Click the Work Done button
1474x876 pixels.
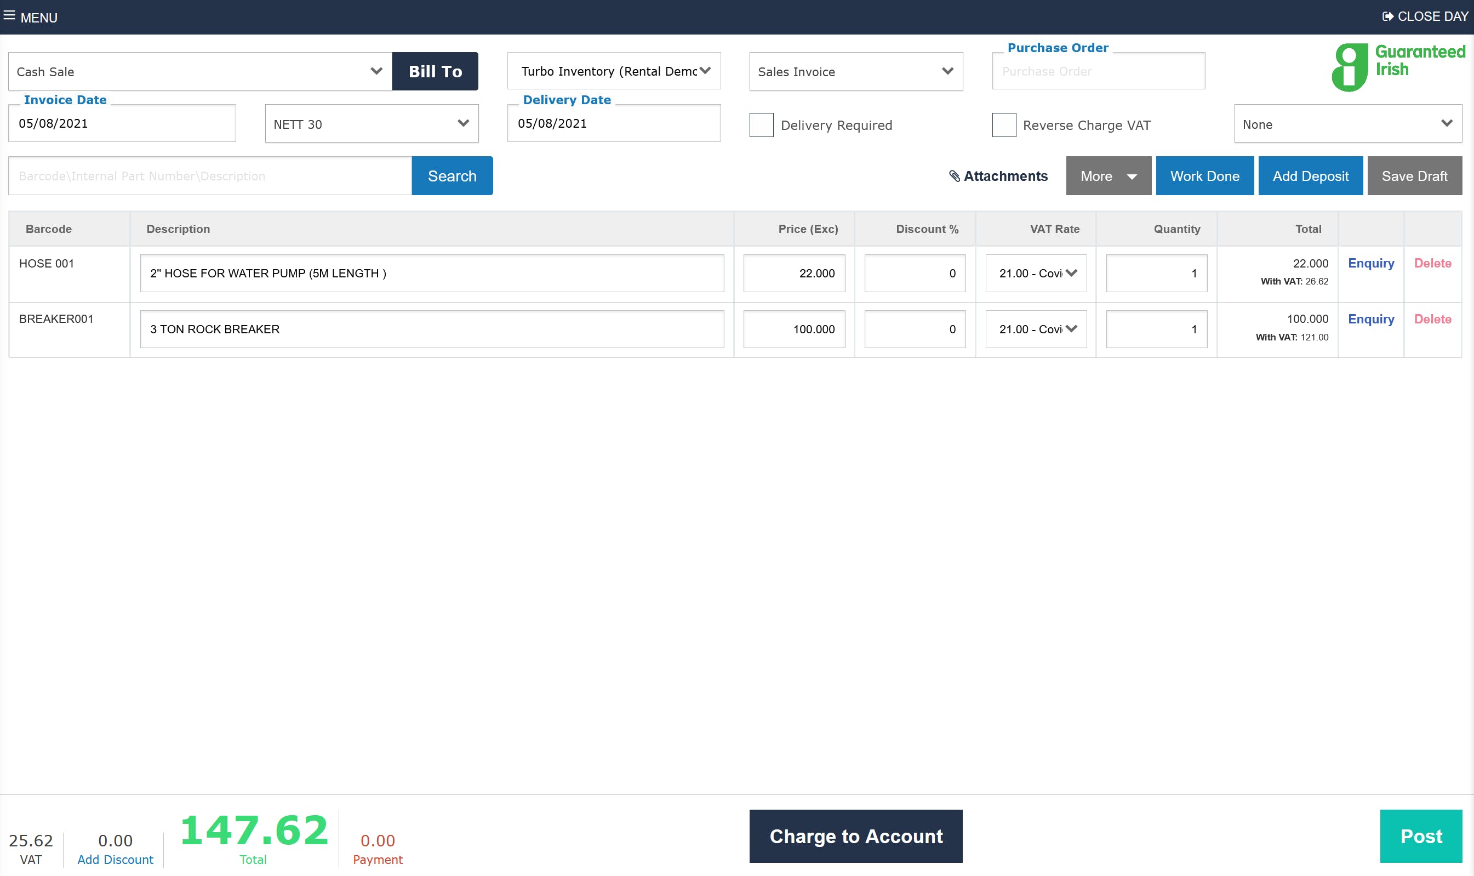(x=1204, y=176)
